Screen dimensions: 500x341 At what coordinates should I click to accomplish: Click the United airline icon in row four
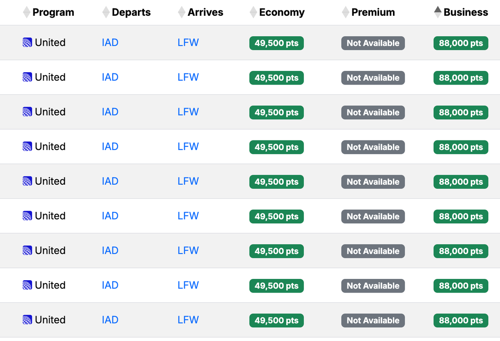27,146
